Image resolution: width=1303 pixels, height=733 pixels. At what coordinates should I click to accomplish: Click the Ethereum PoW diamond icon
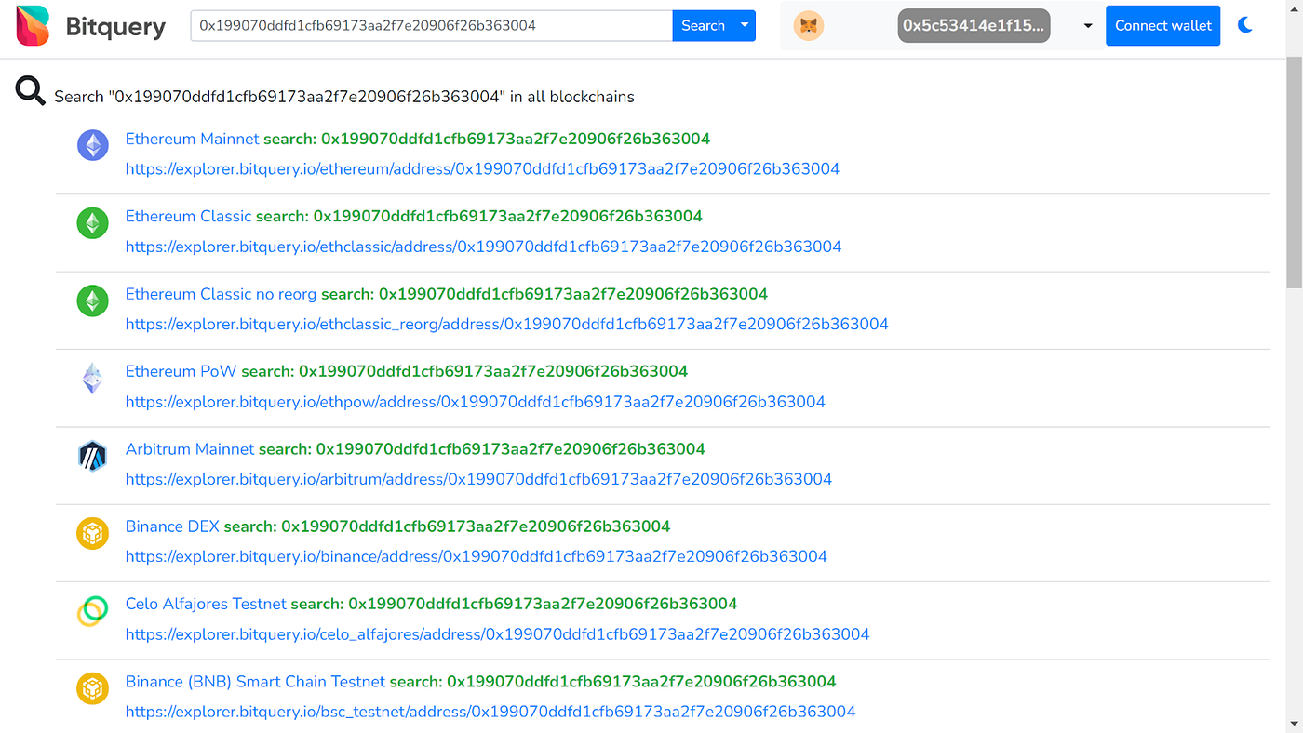pos(92,379)
